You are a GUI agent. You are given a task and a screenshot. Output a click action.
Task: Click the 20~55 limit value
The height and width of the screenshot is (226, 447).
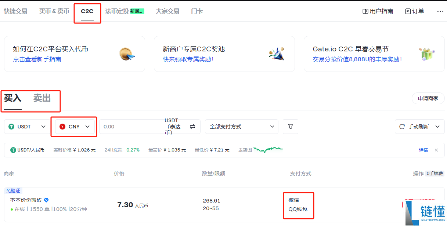pyautogui.click(x=211, y=208)
